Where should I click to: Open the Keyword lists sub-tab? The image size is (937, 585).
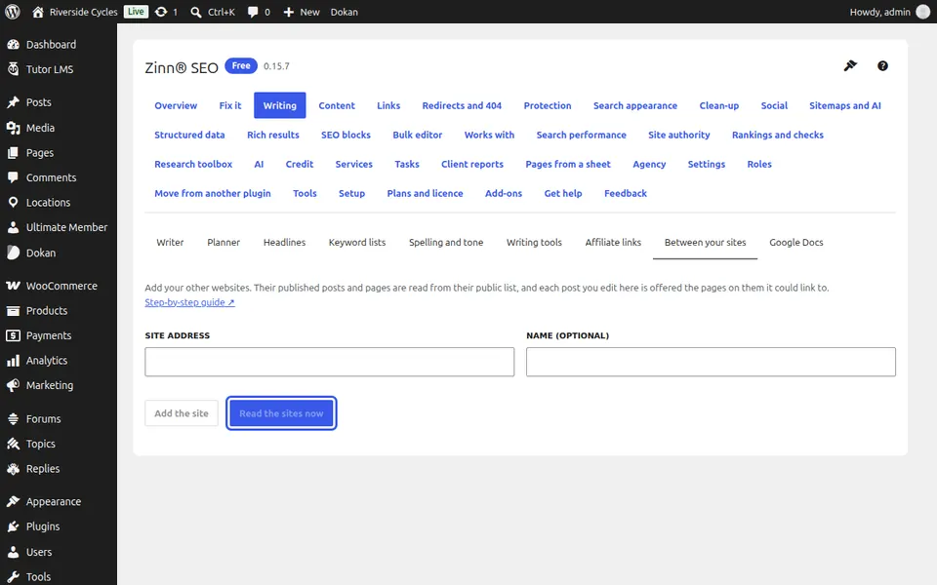coord(357,243)
